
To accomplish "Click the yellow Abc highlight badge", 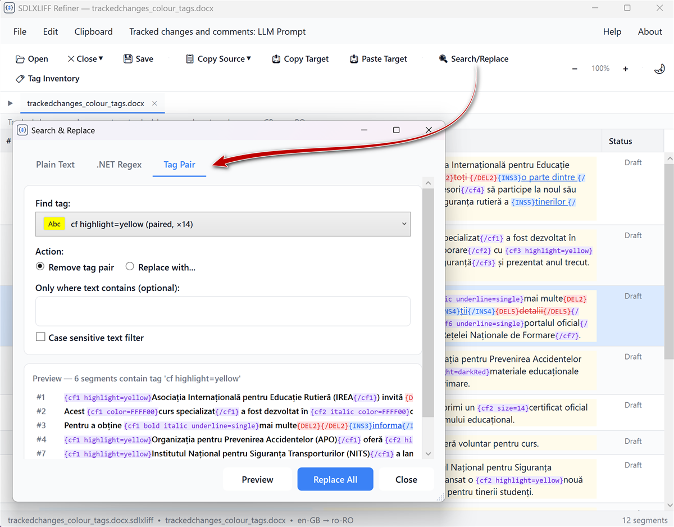I will tap(54, 223).
